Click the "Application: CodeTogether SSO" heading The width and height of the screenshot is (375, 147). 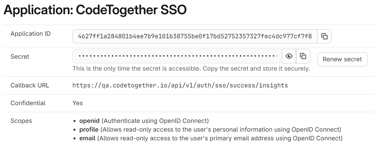(x=95, y=11)
